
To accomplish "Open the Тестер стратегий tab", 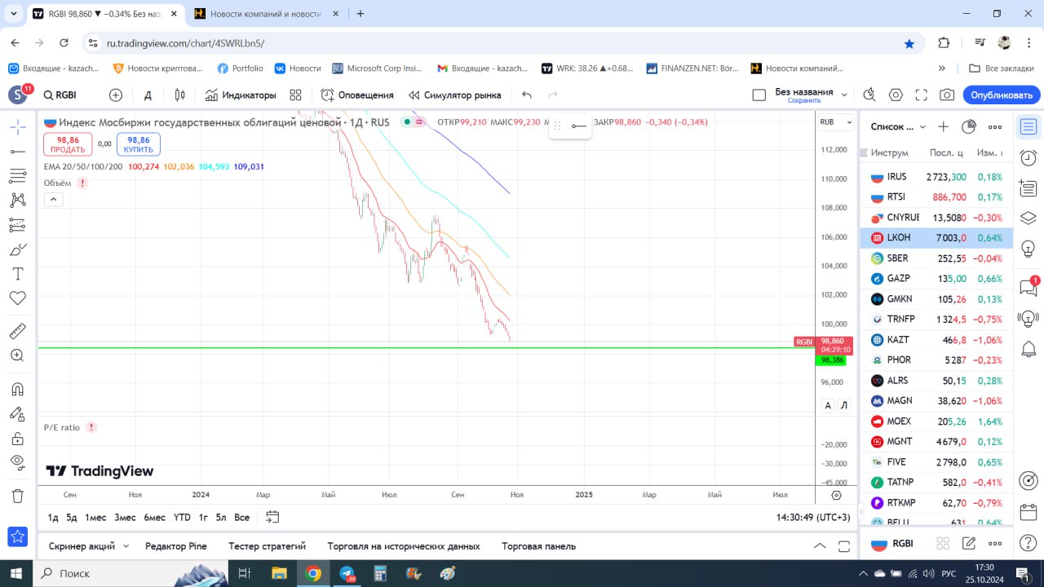I will pyautogui.click(x=268, y=546).
